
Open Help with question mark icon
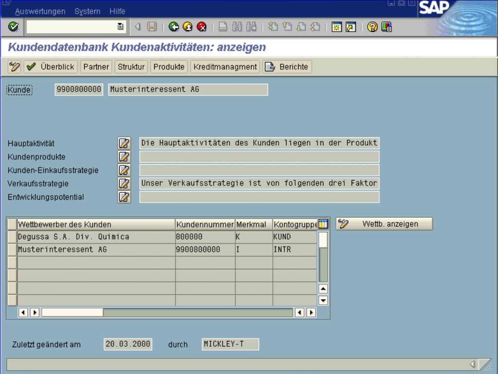372,27
